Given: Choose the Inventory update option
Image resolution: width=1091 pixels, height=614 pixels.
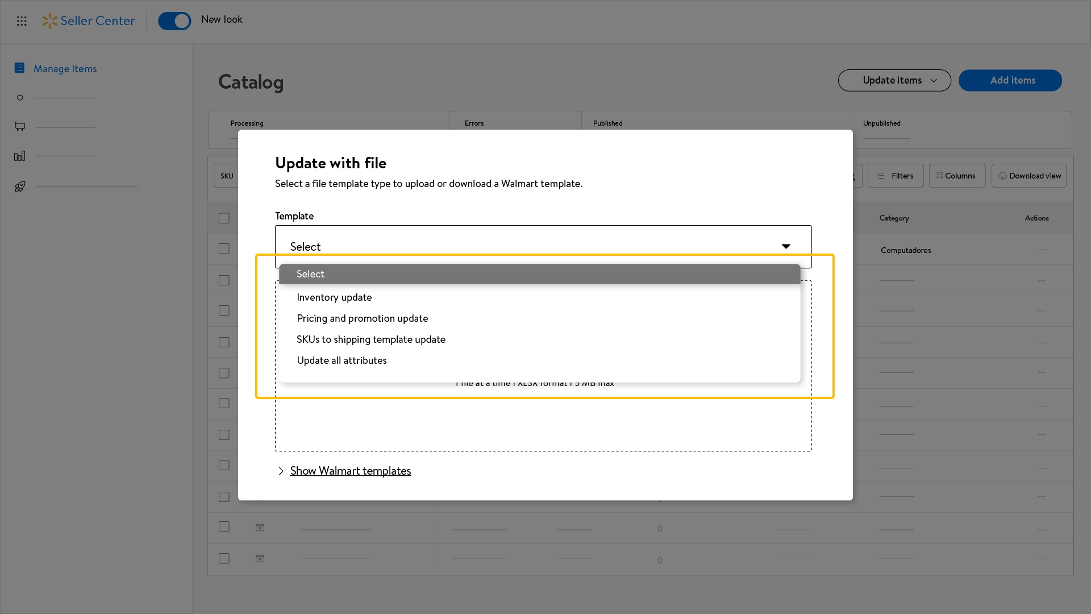Looking at the screenshot, I should pyautogui.click(x=334, y=297).
